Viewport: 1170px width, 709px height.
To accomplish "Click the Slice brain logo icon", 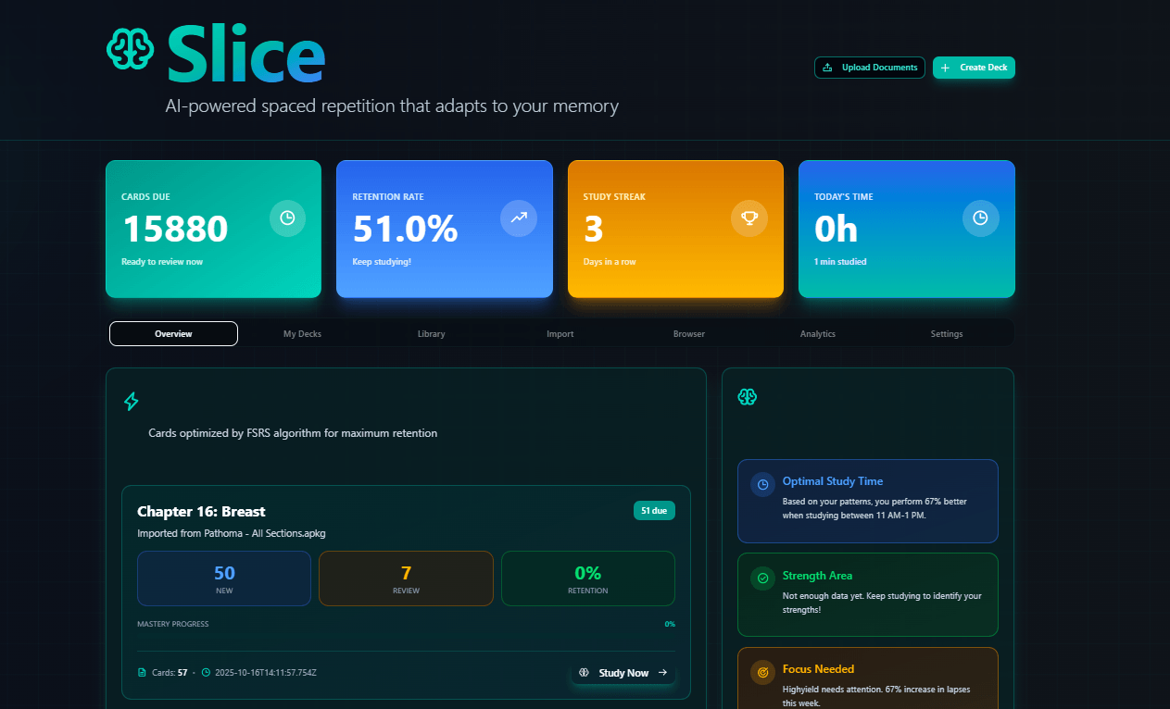I will click(x=130, y=49).
